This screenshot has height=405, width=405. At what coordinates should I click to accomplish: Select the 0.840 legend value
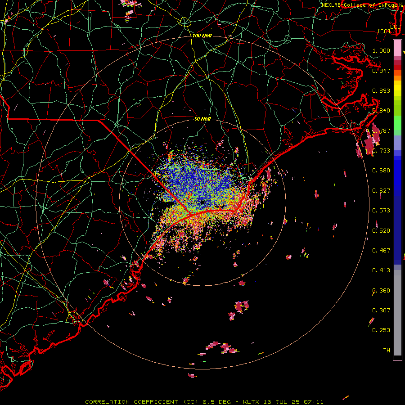(381, 111)
